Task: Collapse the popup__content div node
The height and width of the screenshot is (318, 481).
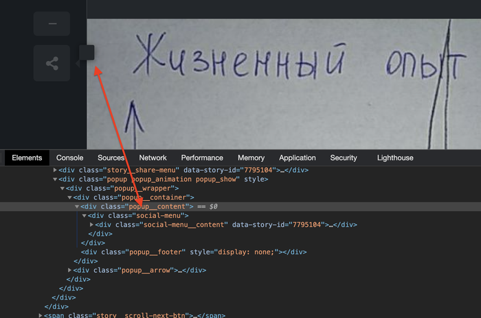Action: click(77, 206)
